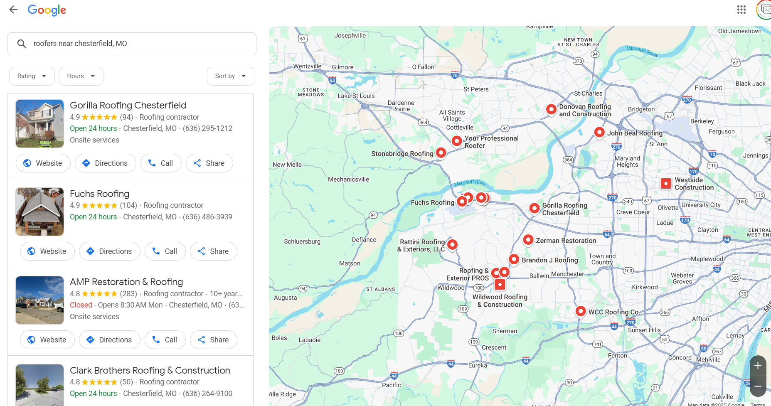Open Clark Brothers Roofing & Construction listing
Screen dimensions: 771x406
tap(150, 370)
